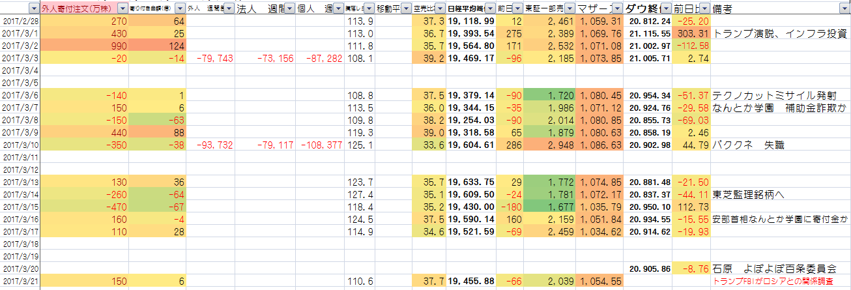Select the 2017/3/10 date cell
This screenshot has height=290, width=851.
point(21,145)
